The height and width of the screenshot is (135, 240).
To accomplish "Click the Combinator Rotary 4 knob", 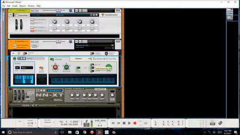I will coord(92,21).
